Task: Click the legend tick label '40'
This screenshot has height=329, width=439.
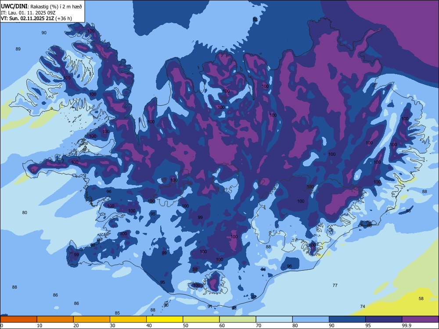Action: (149, 325)
